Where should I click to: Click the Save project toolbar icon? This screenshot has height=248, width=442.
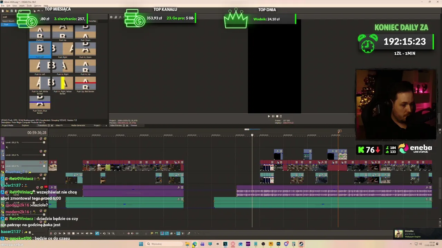point(11,11)
